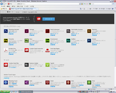The image size is (116, 93).
Task: Expand the user account dropdown in header
Action: pos(10,12)
